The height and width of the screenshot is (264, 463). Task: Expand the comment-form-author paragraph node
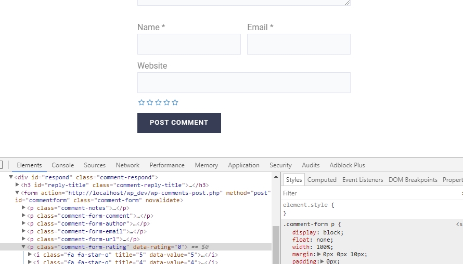point(24,223)
